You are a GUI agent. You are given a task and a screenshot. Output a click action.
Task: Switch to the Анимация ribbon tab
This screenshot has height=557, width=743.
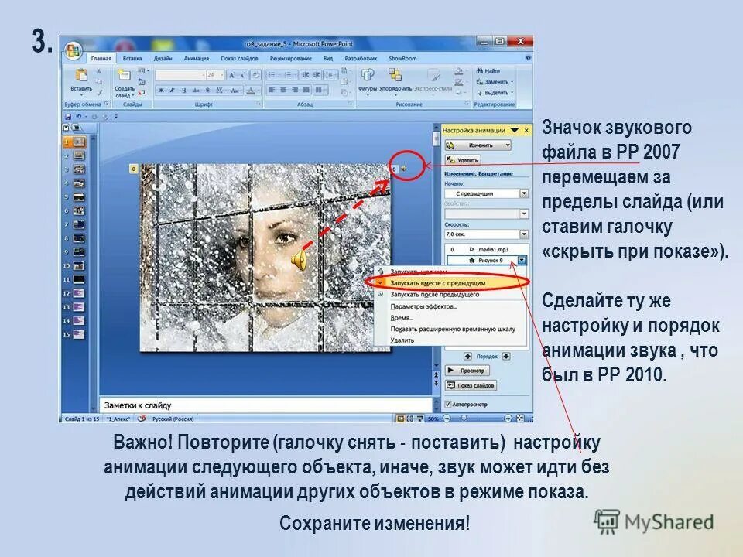[196, 57]
